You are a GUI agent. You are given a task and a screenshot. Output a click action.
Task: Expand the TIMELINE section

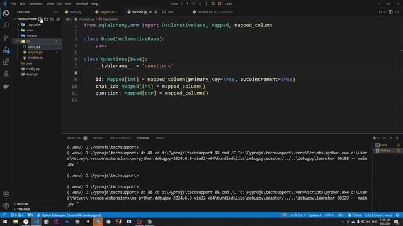click(14, 209)
